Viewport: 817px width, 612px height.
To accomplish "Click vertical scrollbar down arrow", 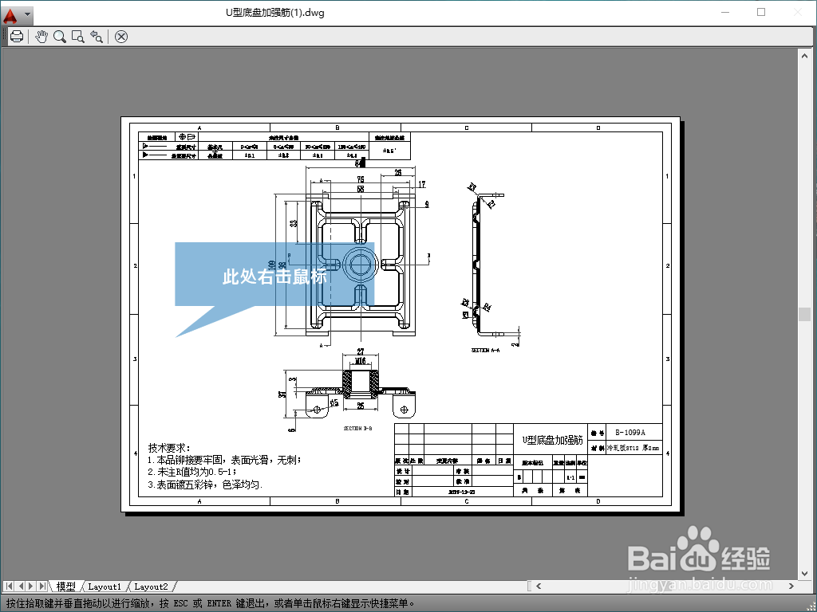I will pyautogui.click(x=804, y=574).
